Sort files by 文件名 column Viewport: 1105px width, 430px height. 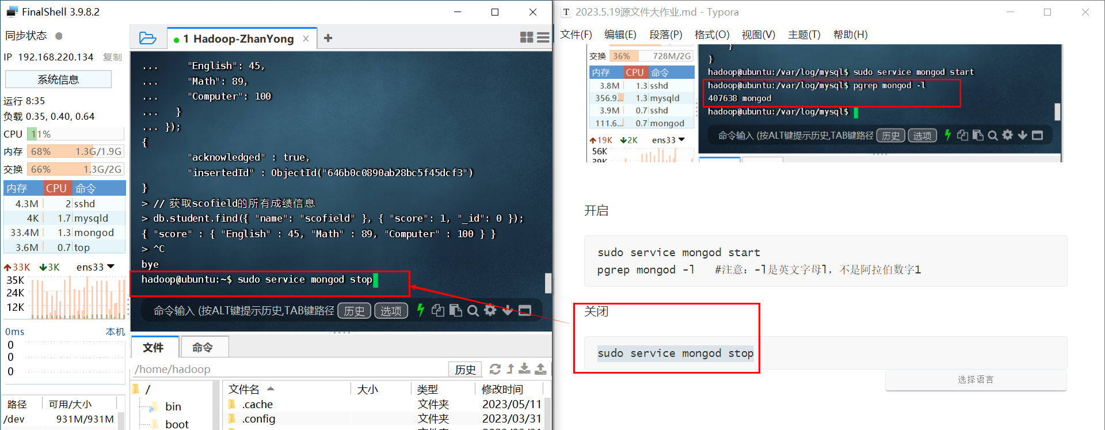coord(287,389)
